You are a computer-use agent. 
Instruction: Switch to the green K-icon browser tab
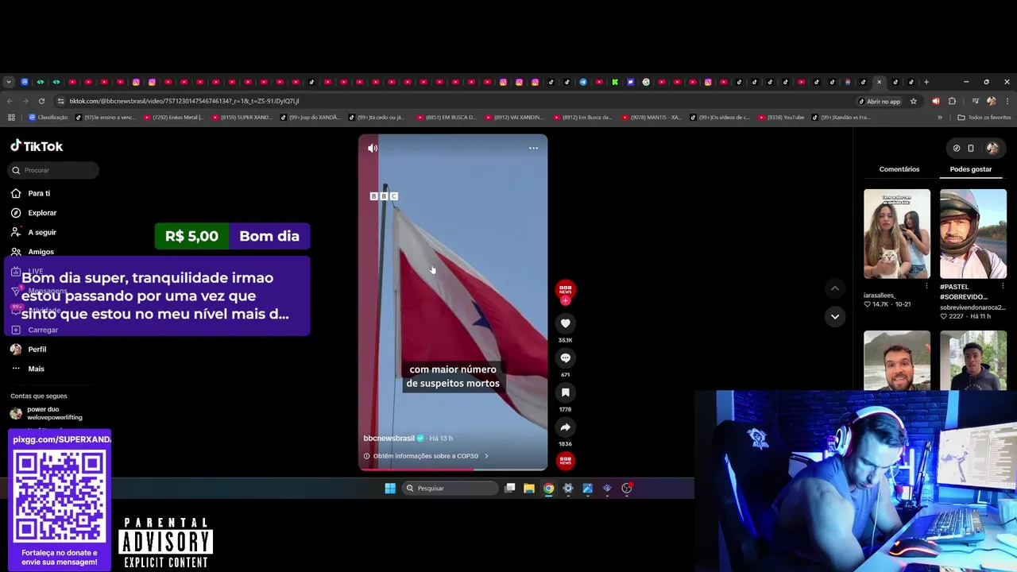coord(614,82)
